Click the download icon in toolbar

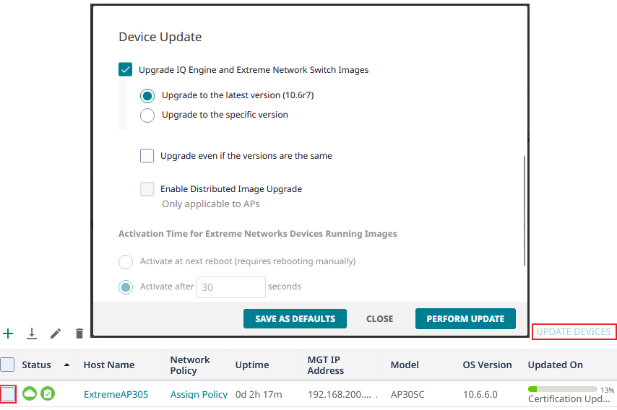tap(32, 333)
